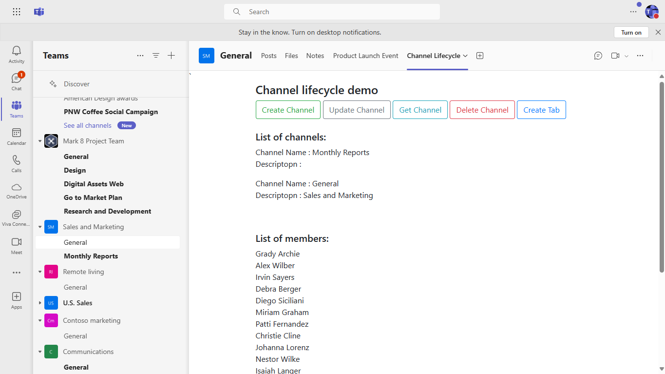665x374 pixels.
Task: Open PNW Coffee Social Campaign channel
Action: (x=111, y=112)
